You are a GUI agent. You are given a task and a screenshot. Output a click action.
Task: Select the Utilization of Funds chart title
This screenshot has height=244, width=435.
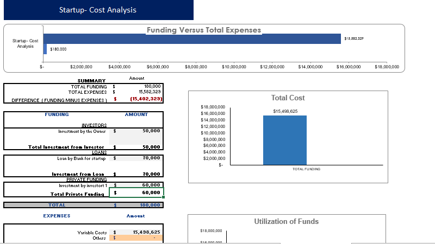[x=286, y=221]
